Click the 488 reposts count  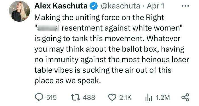tap(89, 98)
